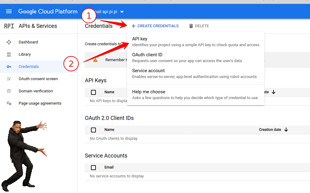Choose Service account from the menu
Image resolution: width=310 pixels, height=193 pixels.
coord(196,73)
